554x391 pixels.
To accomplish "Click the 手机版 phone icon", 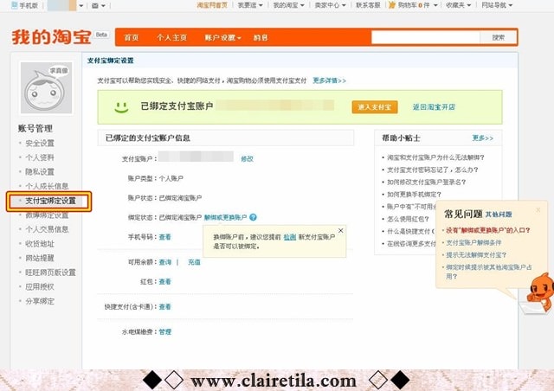I will [x=12, y=5].
